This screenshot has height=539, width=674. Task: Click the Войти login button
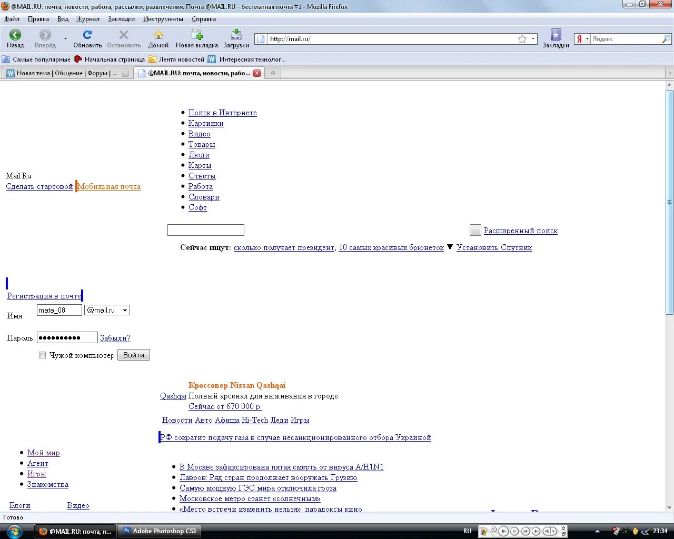point(134,355)
